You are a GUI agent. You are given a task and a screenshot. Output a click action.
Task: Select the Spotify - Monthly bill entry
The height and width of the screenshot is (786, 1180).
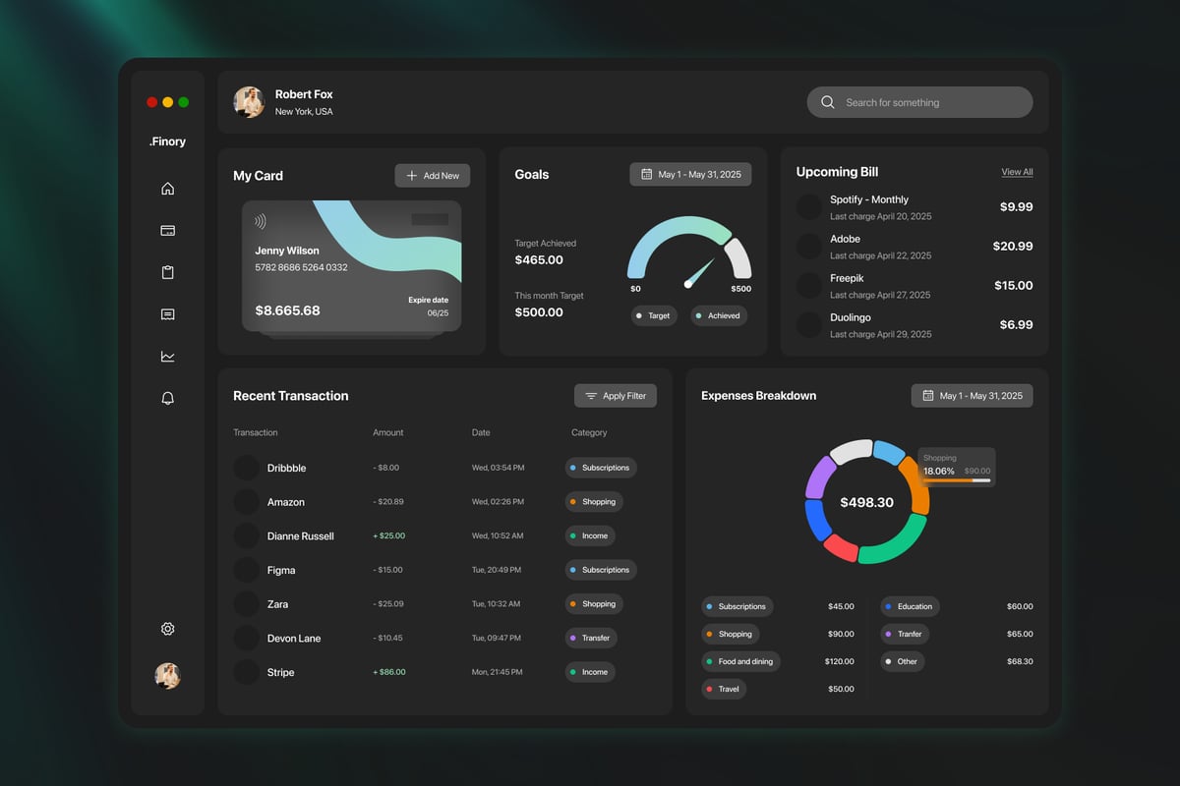point(914,207)
